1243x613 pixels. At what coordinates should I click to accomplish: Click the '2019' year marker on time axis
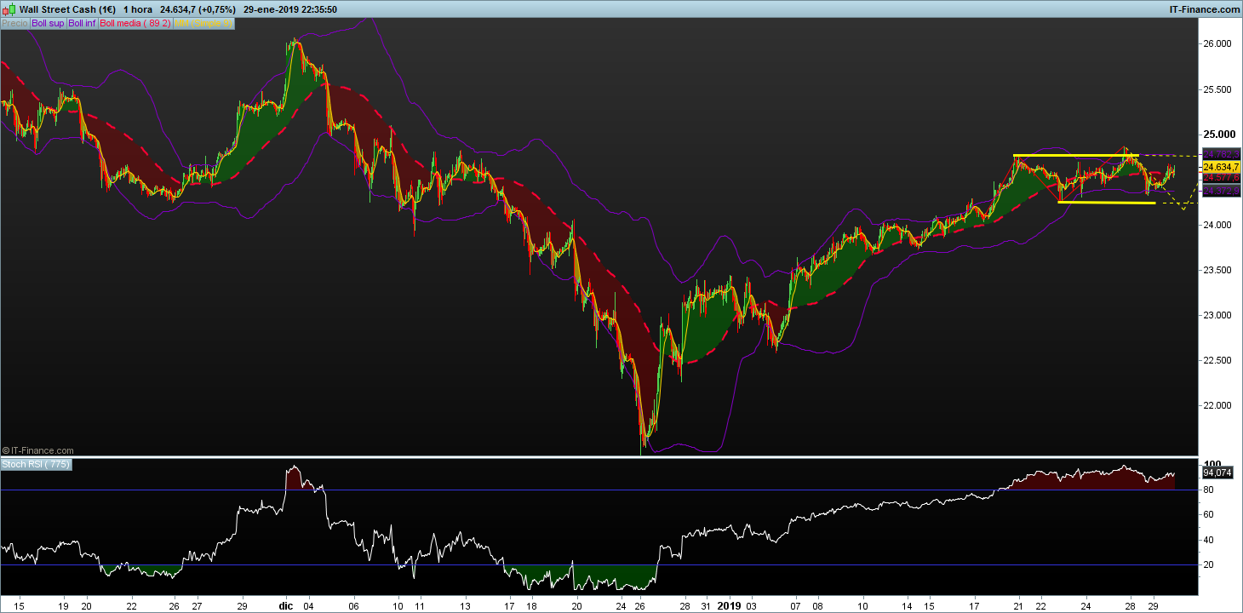[730, 606]
